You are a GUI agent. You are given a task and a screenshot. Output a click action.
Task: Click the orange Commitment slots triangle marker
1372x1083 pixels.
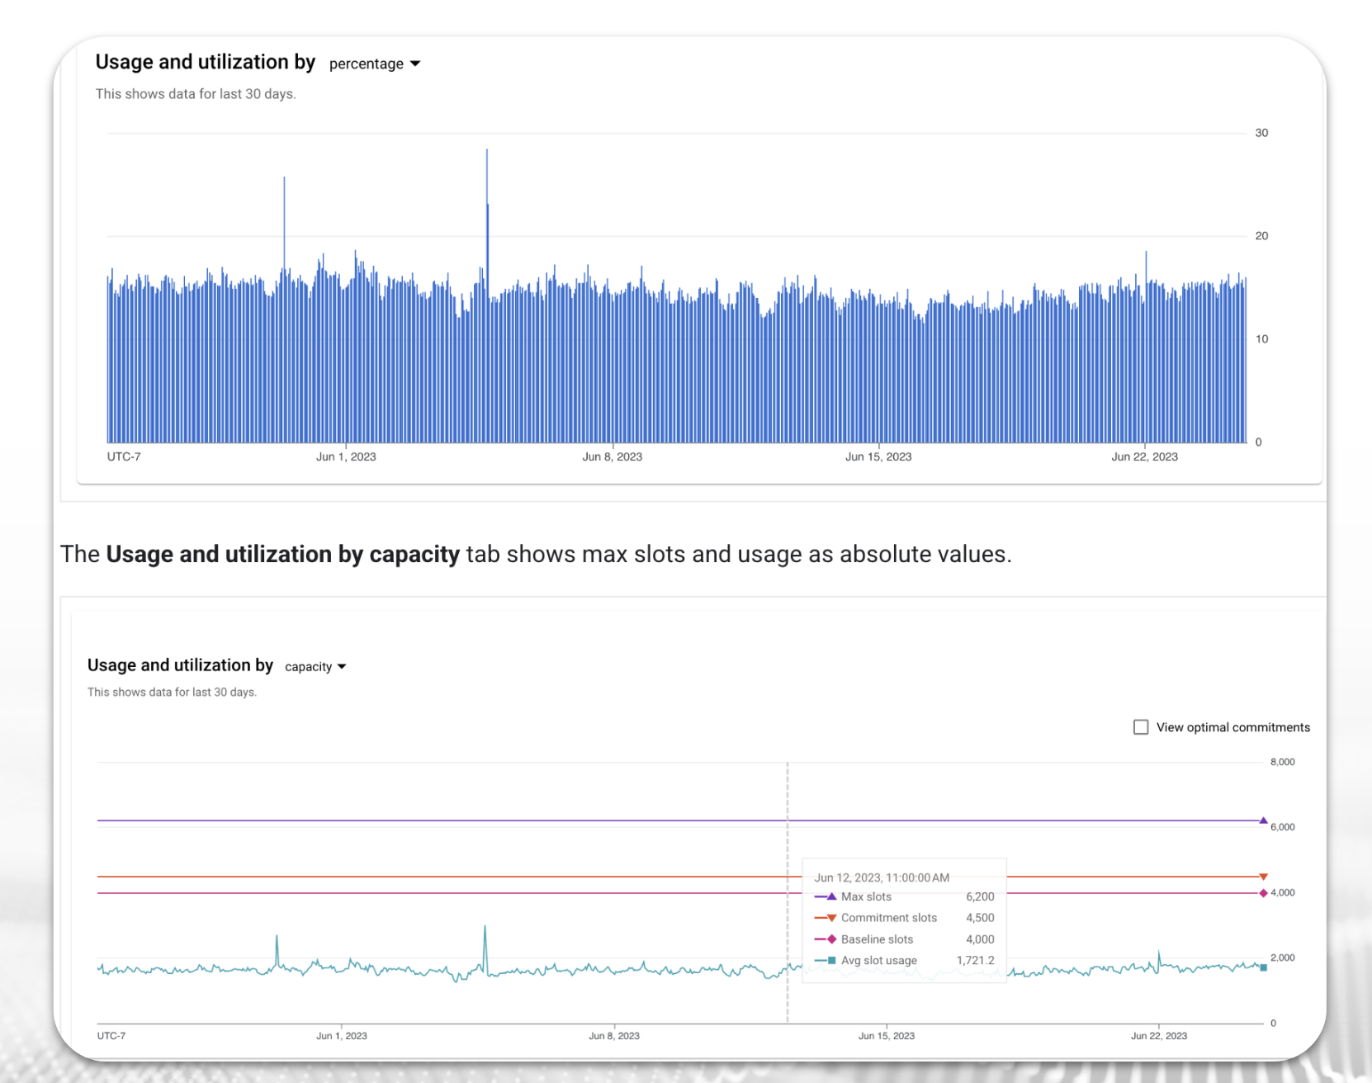click(x=1263, y=877)
